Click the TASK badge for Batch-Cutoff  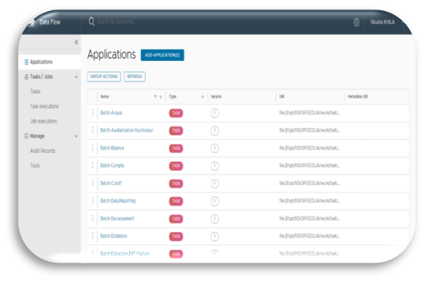point(176,183)
